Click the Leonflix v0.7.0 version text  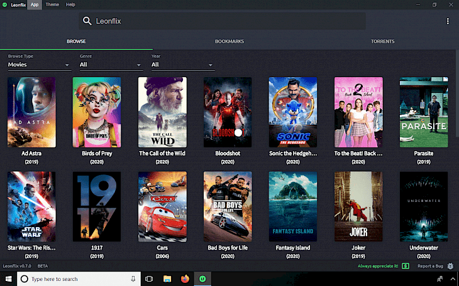(17, 266)
